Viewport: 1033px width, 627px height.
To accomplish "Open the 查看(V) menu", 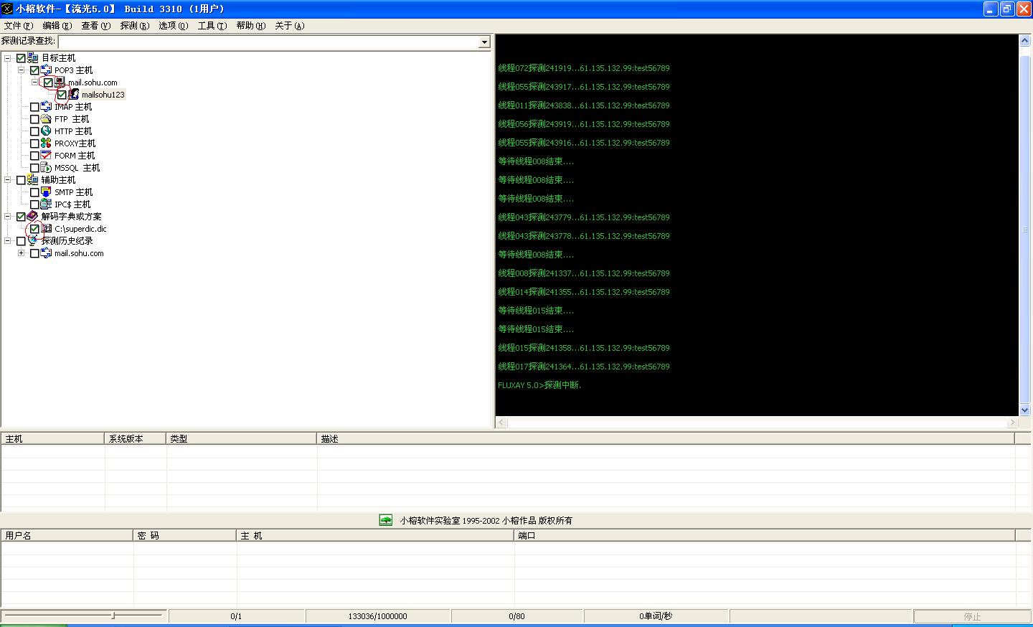I will click(x=95, y=26).
